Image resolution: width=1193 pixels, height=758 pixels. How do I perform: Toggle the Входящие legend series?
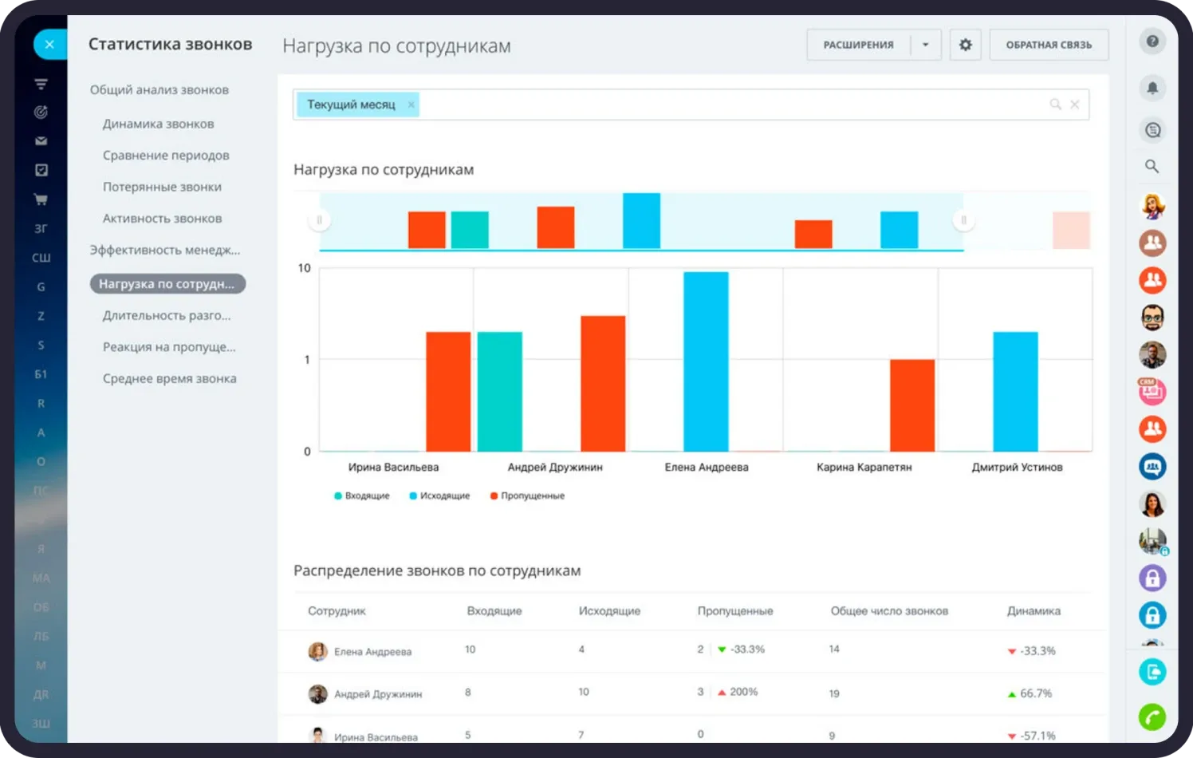click(x=361, y=496)
